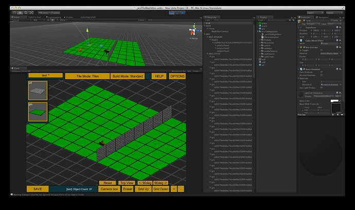Click the Play button
355x210 pixels.
click(172, 13)
